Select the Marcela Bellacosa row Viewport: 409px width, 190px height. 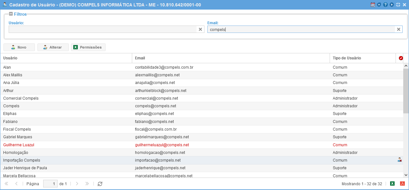click(x=202, y=175)
